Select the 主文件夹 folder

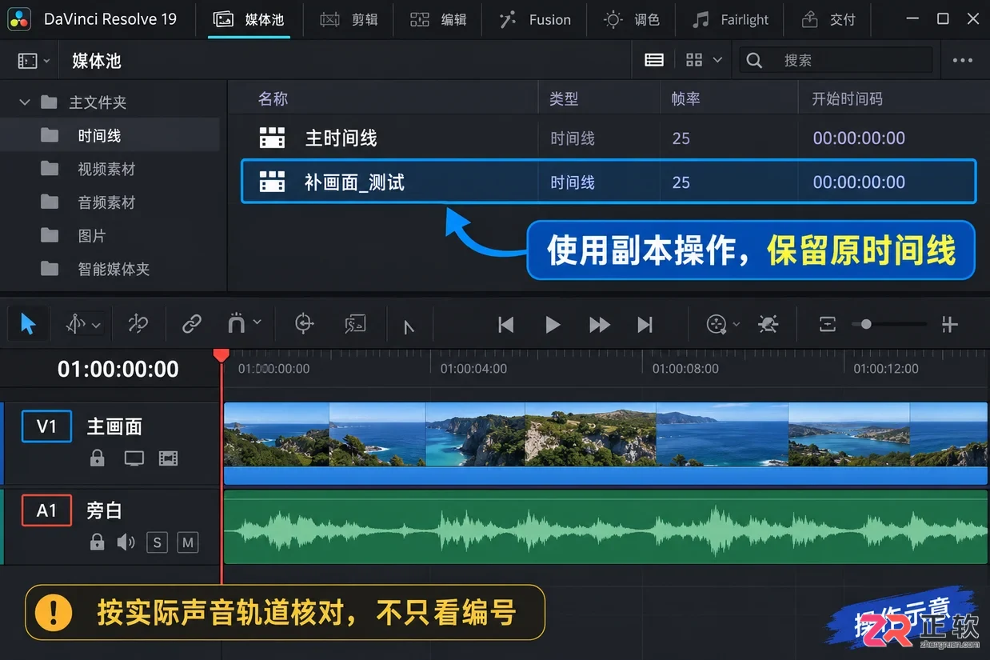98,102
